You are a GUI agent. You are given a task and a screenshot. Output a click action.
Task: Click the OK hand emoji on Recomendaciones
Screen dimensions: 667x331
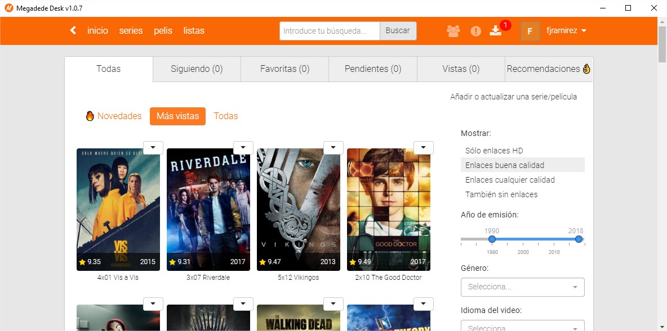click(x=586, y=69)
